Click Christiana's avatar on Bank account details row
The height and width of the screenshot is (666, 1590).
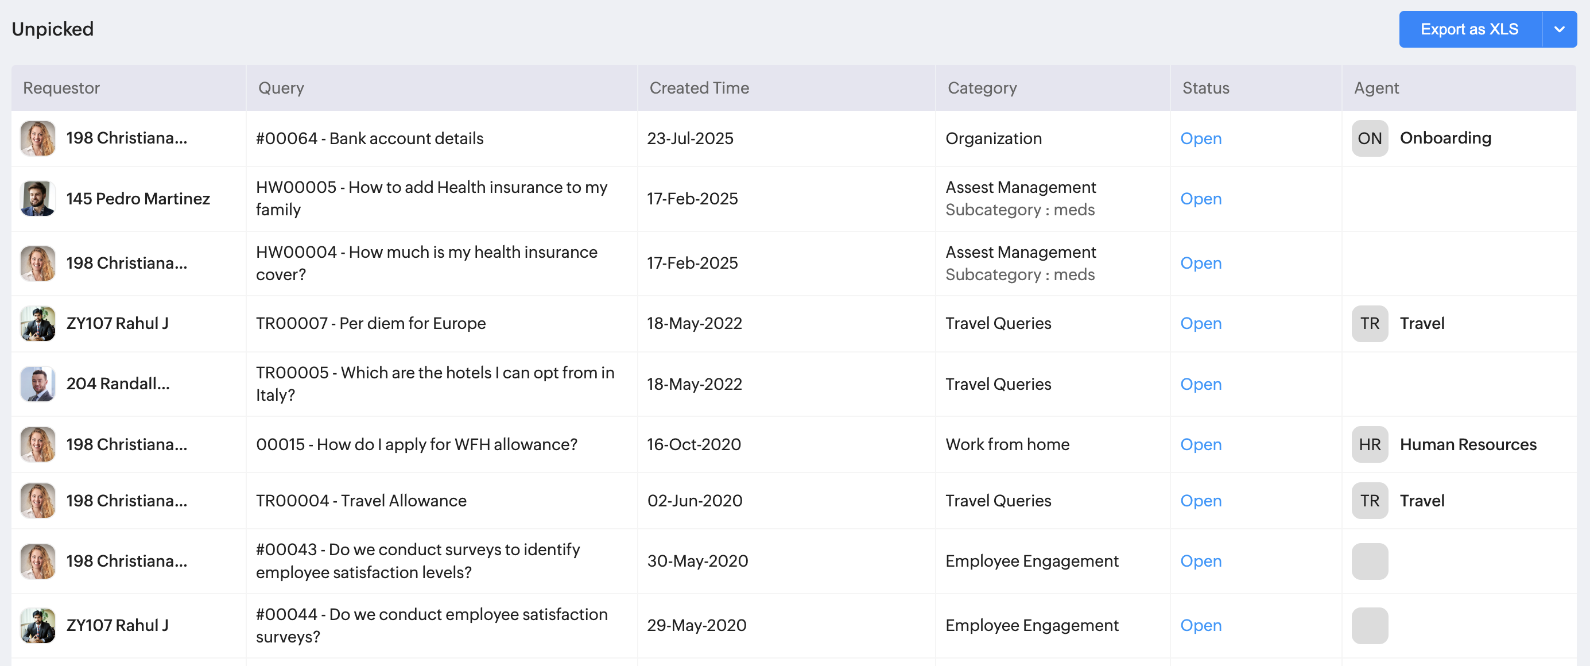(38, 138)
